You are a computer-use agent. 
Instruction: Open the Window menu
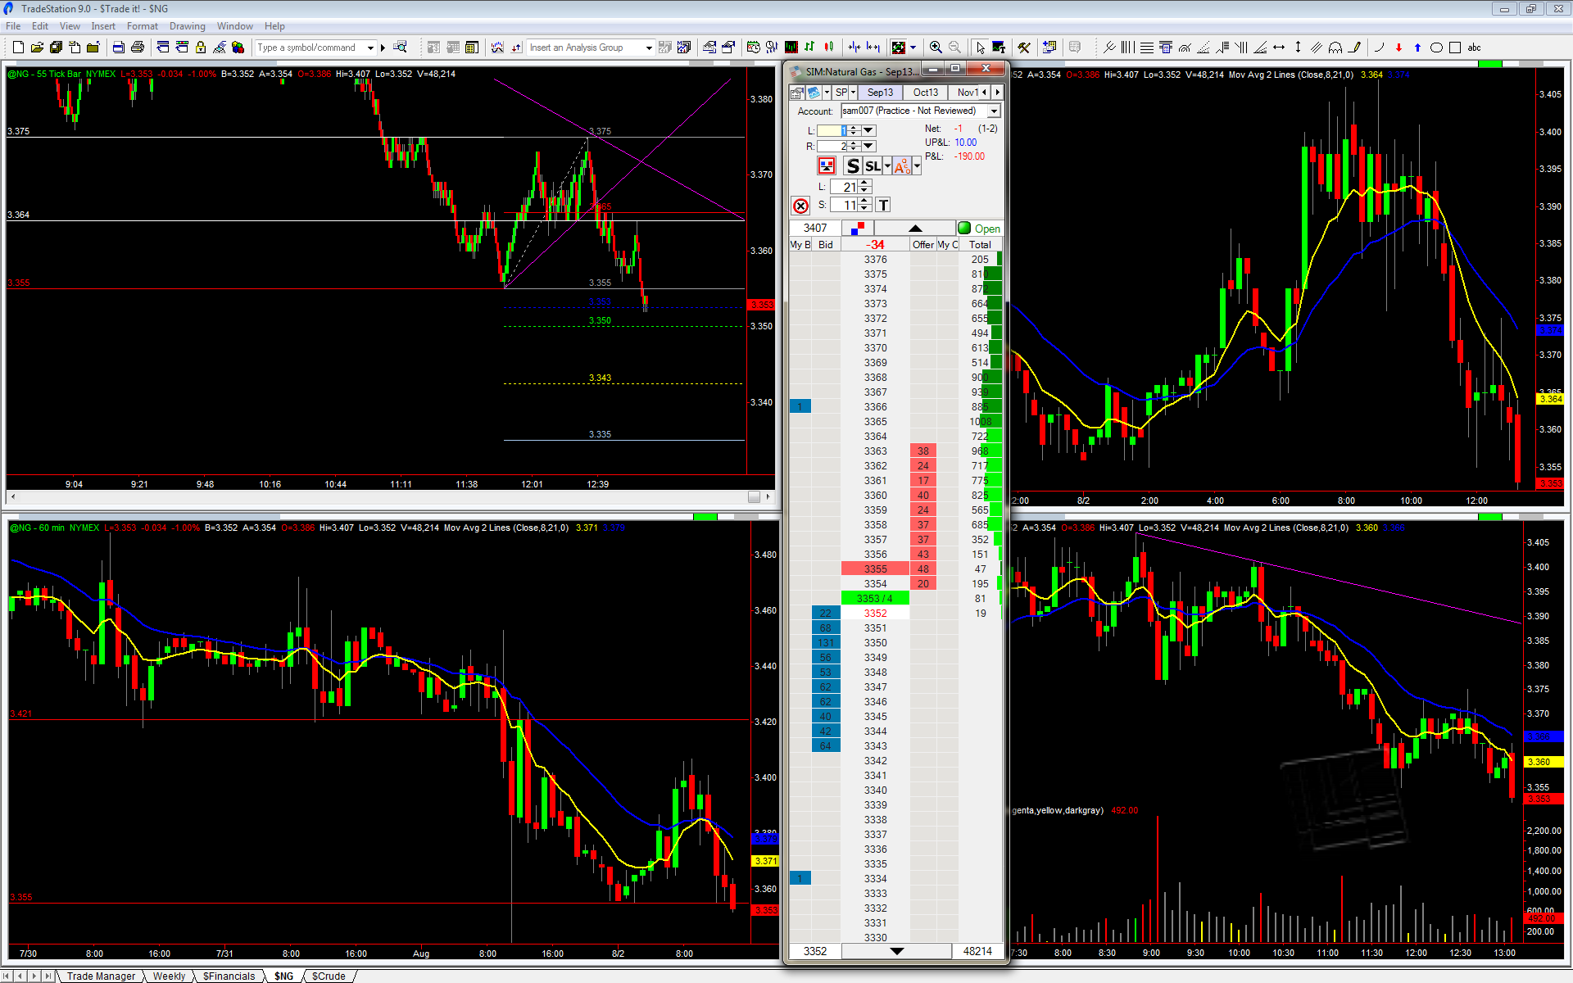(x=235, y=26)
